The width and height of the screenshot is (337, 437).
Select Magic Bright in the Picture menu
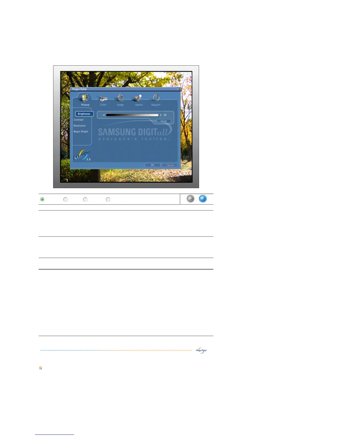click(x=81, y=132)
